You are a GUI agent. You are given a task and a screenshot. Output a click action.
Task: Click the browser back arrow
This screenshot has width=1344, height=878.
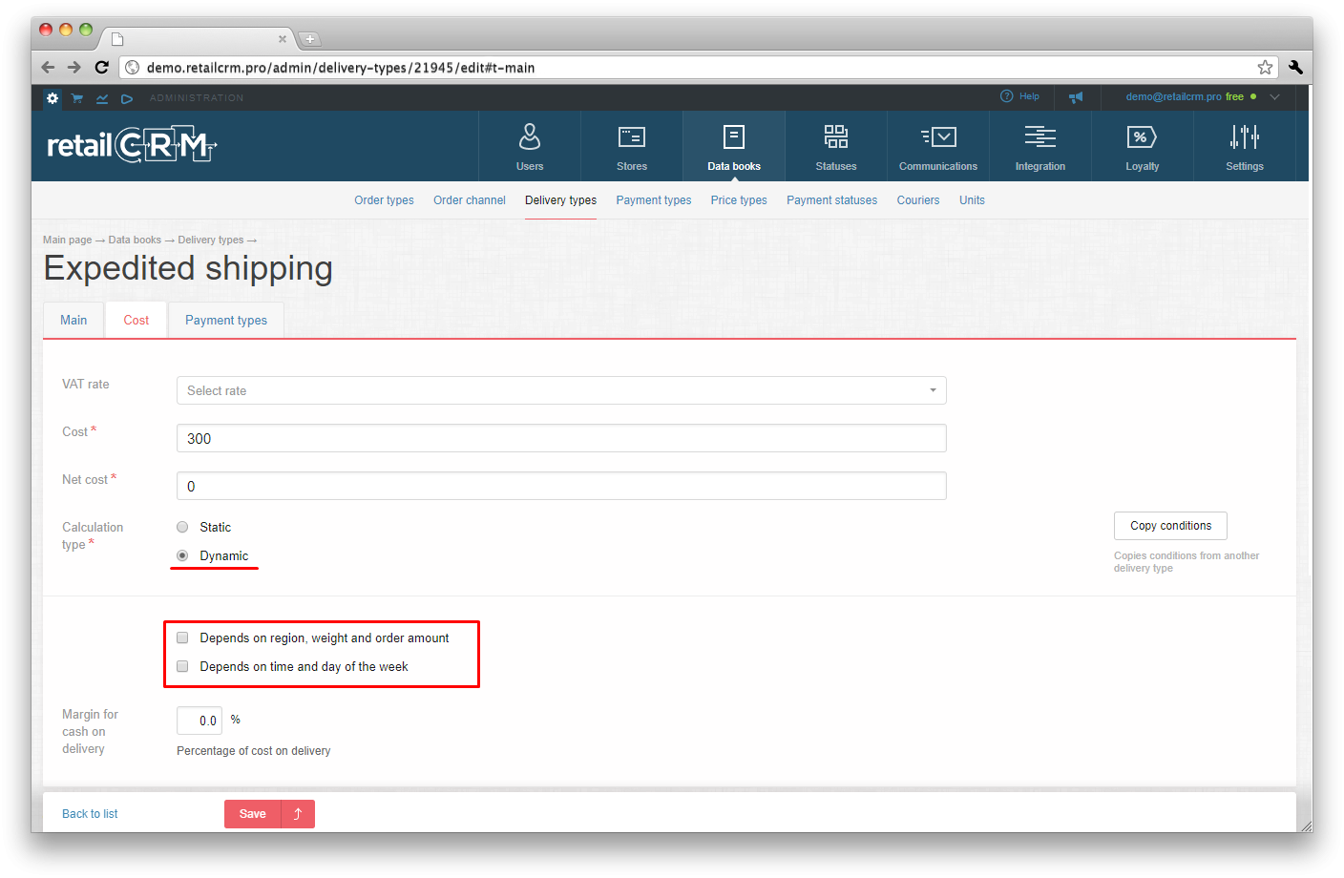(x=48, y=68)
